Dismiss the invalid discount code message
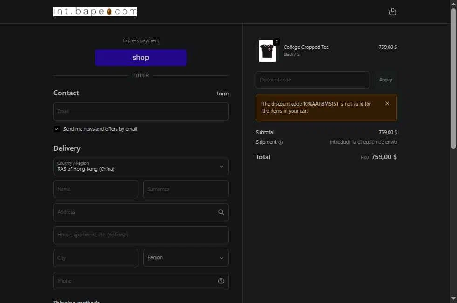This screenshot has height=303, width=457. (x=387, y=104)
